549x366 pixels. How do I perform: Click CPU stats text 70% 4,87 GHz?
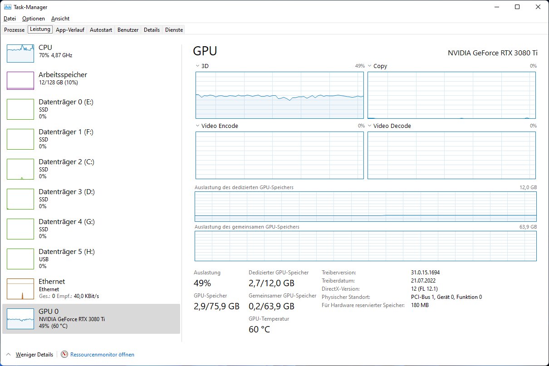55,55
